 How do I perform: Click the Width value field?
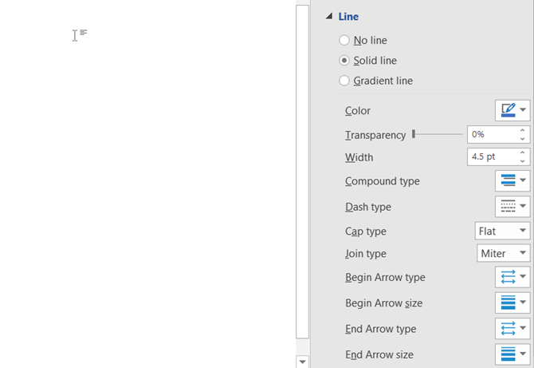point(490,157)
